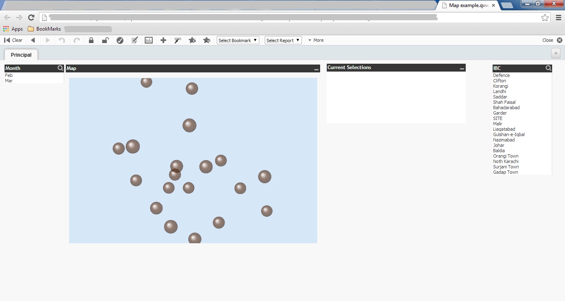This screenshot has height=302, width=565.
Task: Go back one selection step
Action: (33, 40)
